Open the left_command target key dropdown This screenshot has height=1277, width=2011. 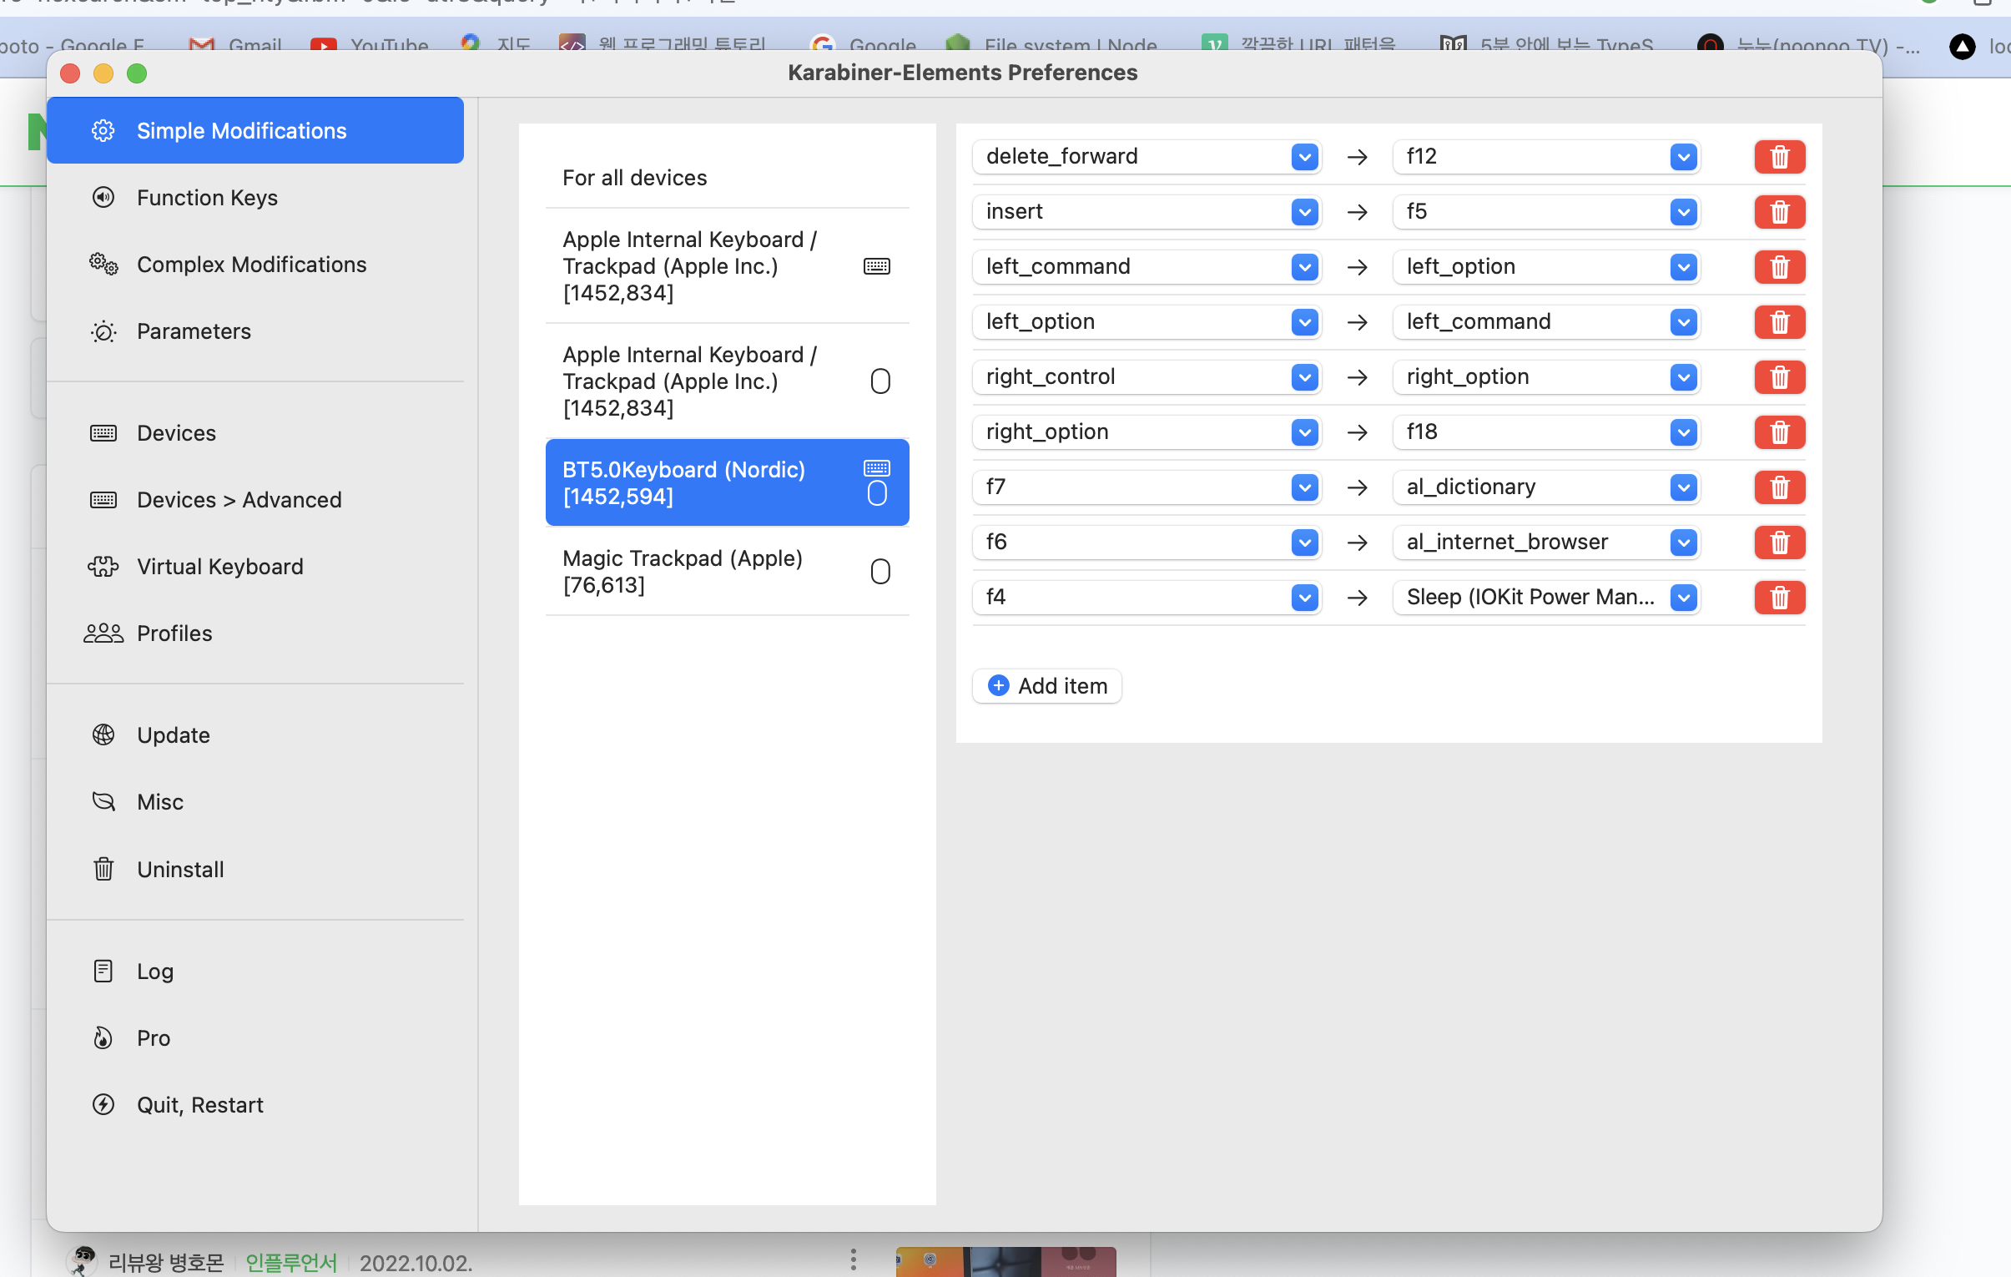1546,321
